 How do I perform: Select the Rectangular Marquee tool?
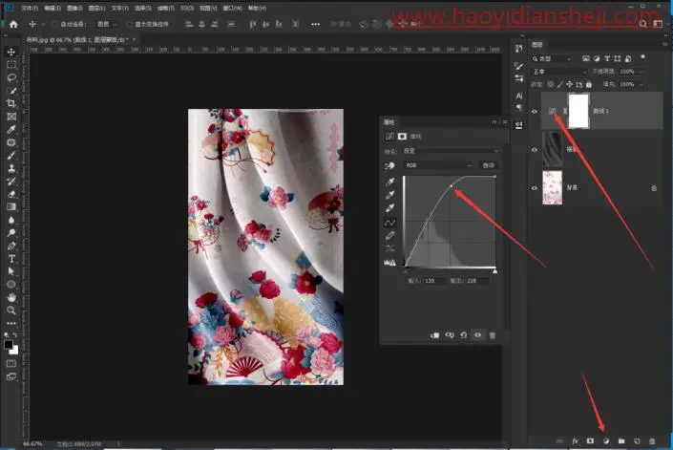11,65
